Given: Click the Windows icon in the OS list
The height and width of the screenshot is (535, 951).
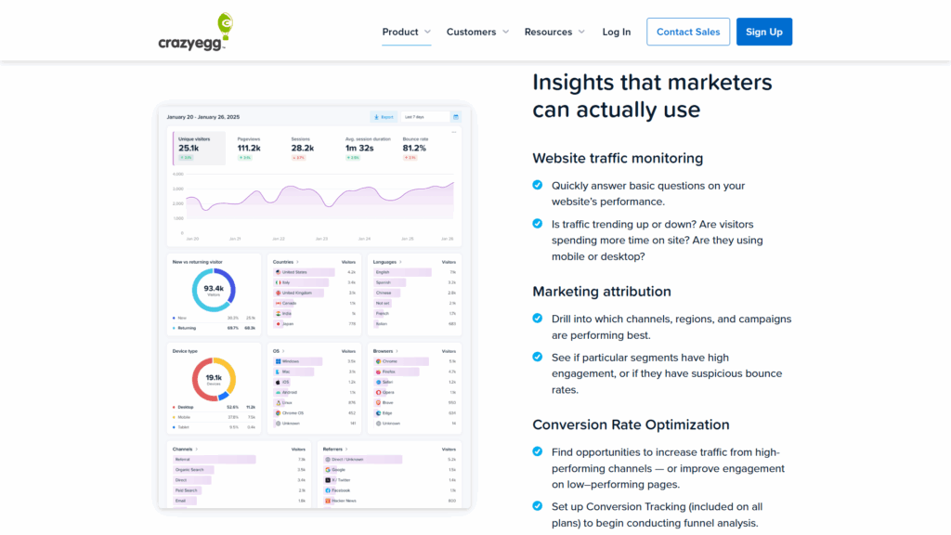Looking at the screenshot, I should pyautogui.click(x=277, y=360).
